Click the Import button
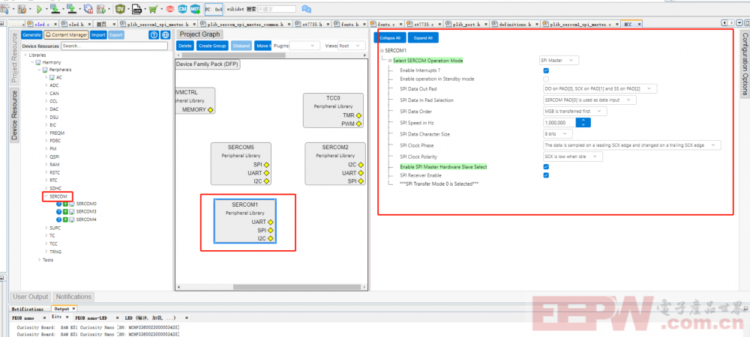Viewport: 750px width, 337px height. pos(98,35)
